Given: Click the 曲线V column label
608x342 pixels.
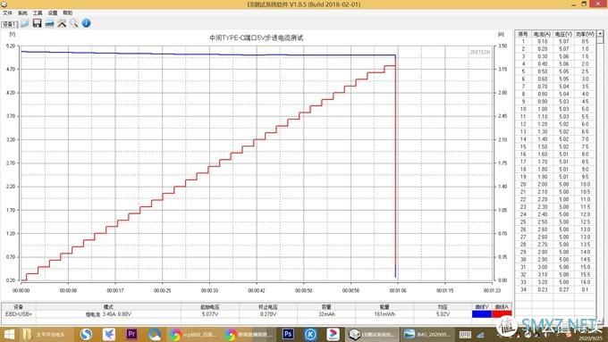Looking at the screenshot, I should click(482, 307).
